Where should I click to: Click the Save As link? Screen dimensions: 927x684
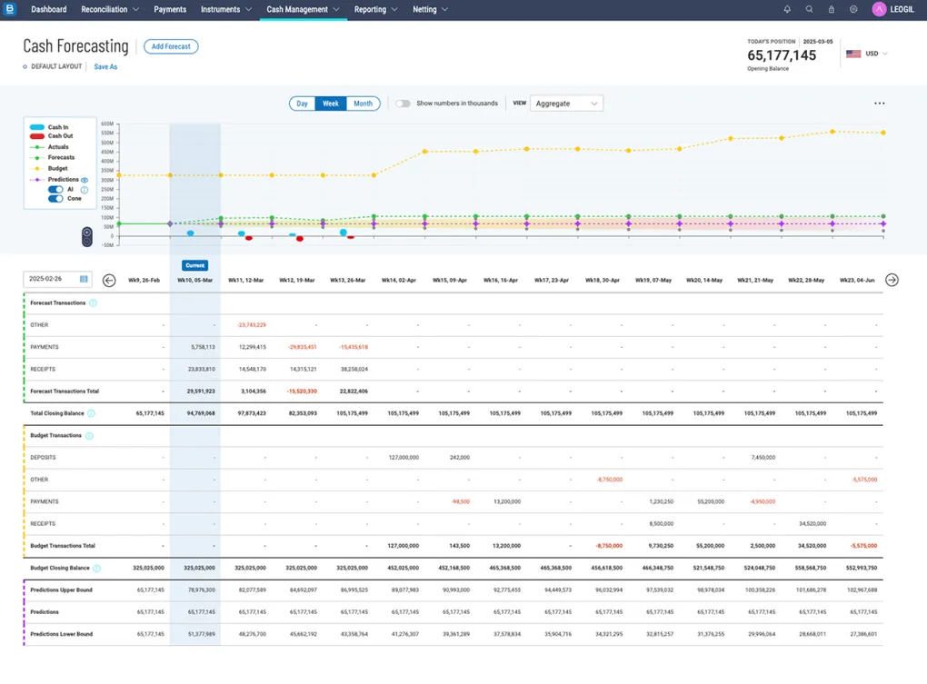point(105,67)
